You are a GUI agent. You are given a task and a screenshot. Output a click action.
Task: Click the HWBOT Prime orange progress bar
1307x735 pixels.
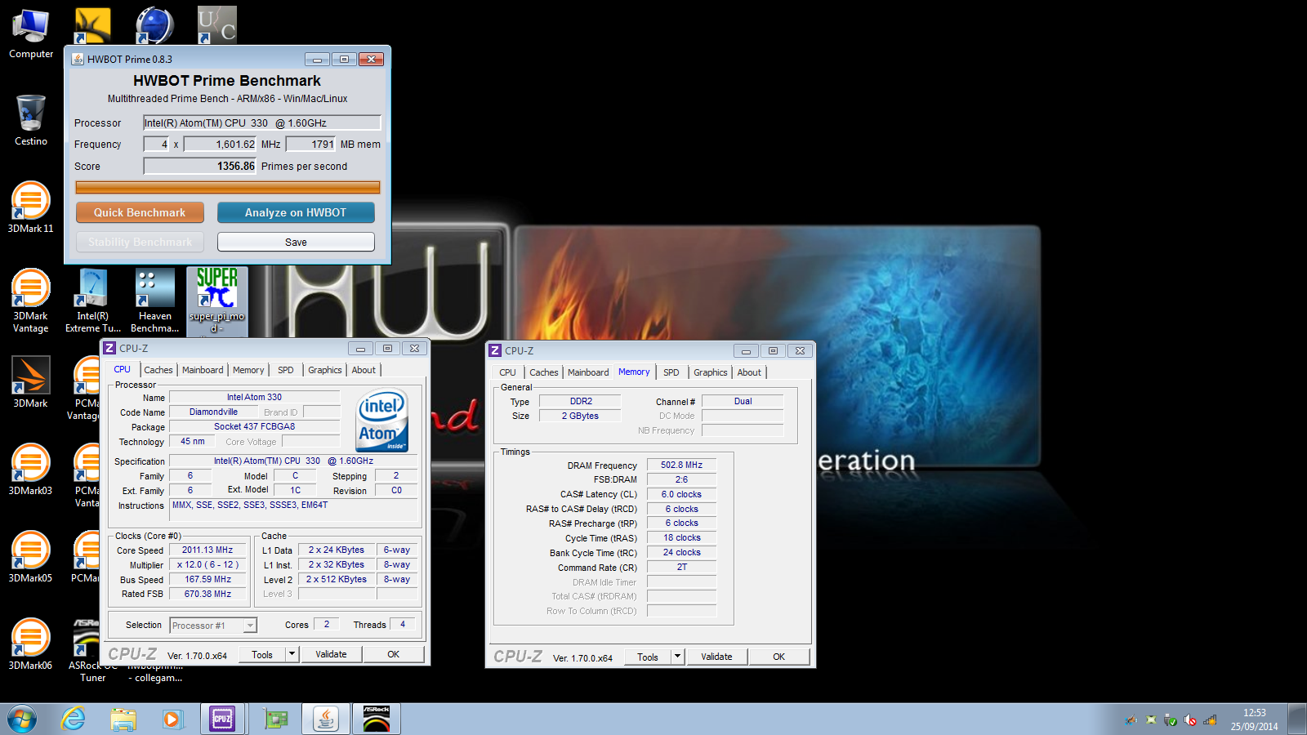coord(228,187)
